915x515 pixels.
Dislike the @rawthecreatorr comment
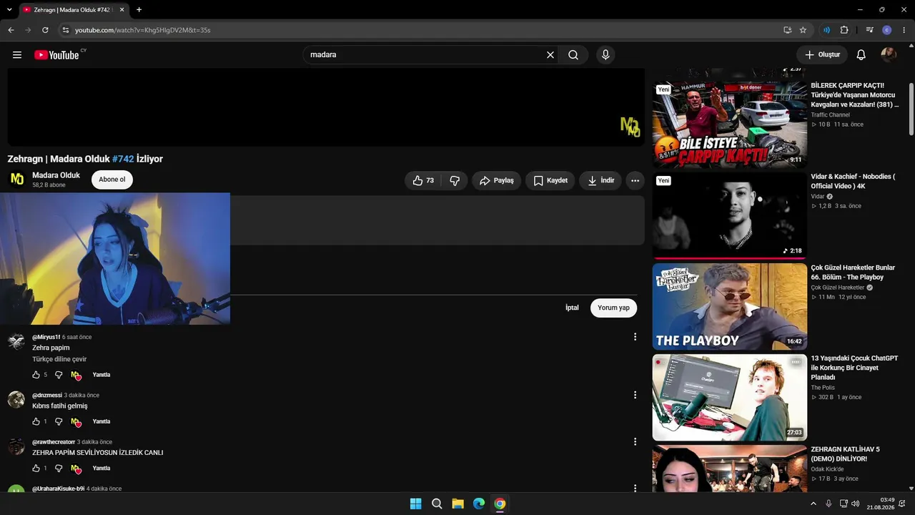(59, 469)
